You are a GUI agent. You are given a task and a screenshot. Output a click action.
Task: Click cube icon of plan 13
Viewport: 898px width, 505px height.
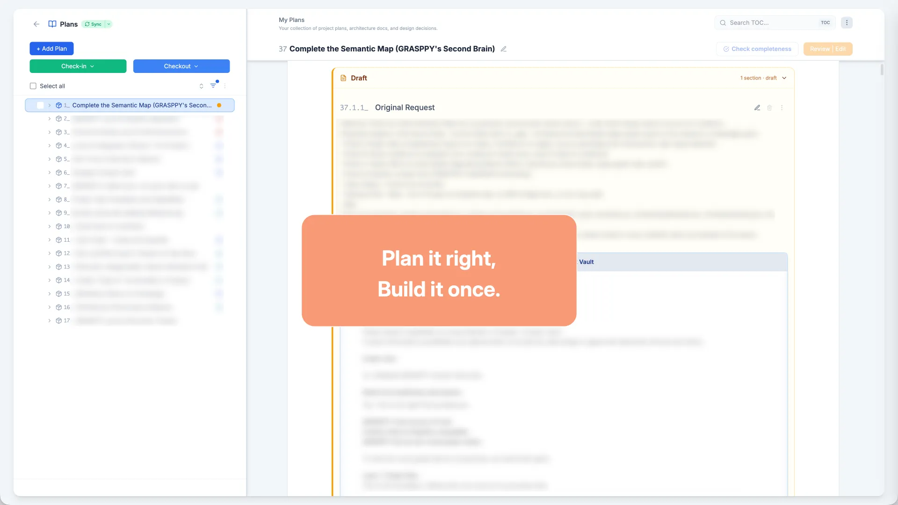59,267
